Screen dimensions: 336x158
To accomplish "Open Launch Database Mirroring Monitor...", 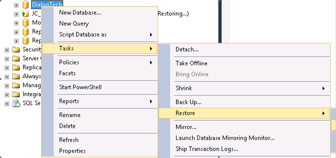I will [225, 138].
